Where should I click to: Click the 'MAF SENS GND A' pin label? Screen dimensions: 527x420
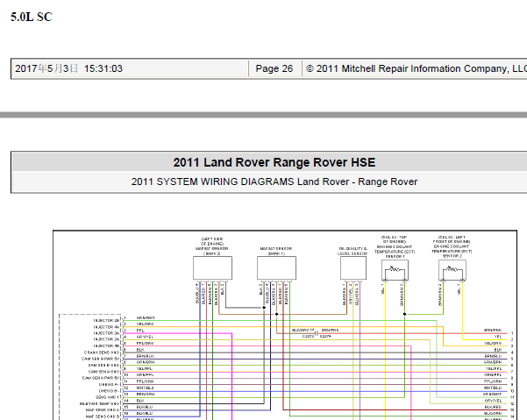[103, 410]
